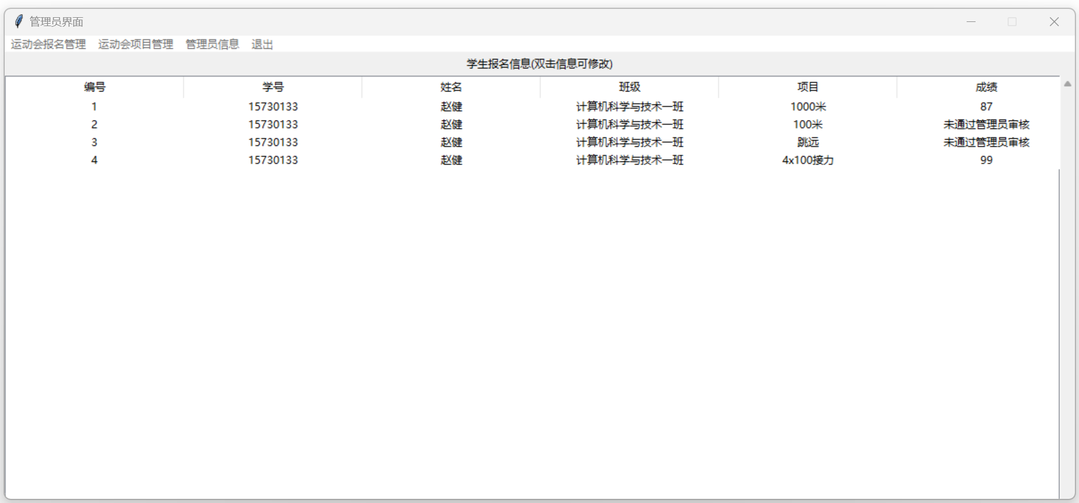
Task: Click 编号 cell 1
Action: [94, 107]
